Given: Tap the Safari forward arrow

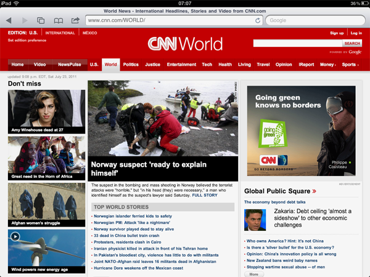Looking at the screenshot, I should (x=25, y=20).
